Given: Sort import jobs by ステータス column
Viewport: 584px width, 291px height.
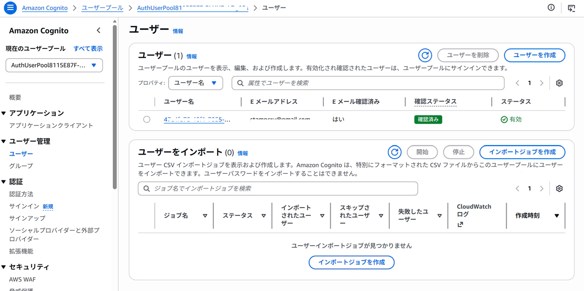Looking at the screenshot, I should [264, 216].
